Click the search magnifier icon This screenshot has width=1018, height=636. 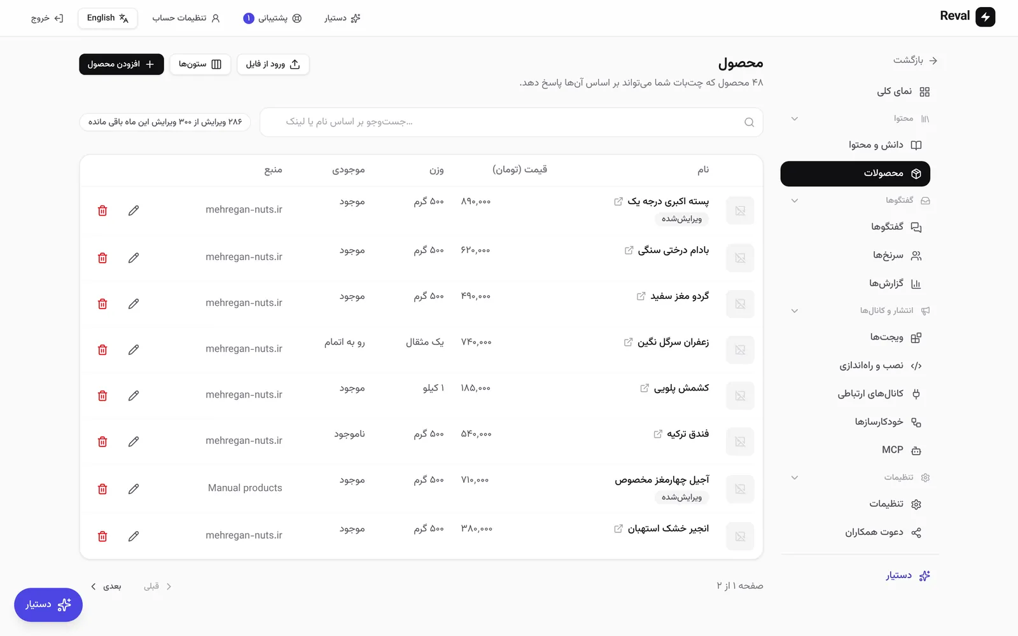[x=750, y=122]
